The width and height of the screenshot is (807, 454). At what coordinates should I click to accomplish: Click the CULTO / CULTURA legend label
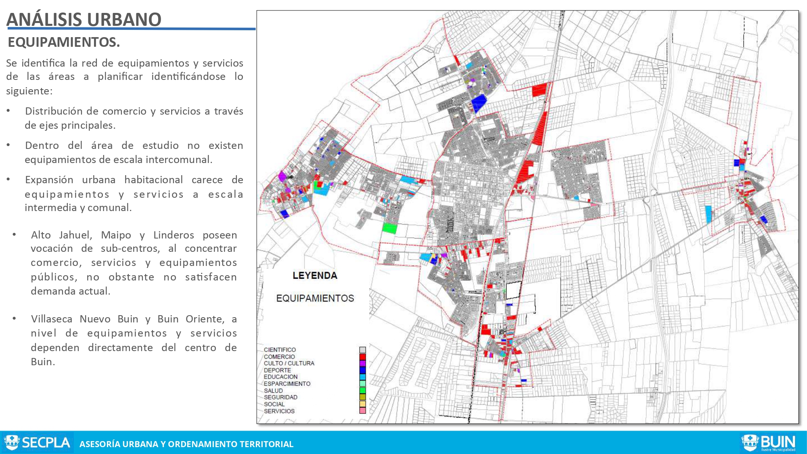(289, 363)
